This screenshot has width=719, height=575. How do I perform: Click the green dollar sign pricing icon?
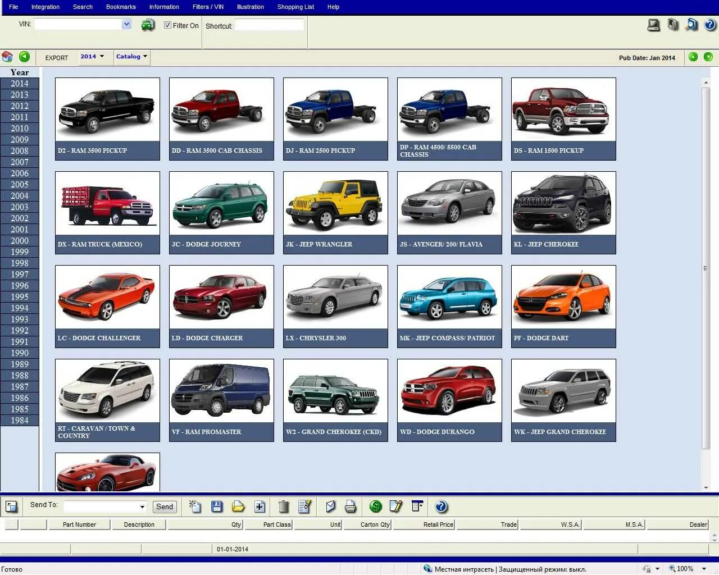point(376,506)
